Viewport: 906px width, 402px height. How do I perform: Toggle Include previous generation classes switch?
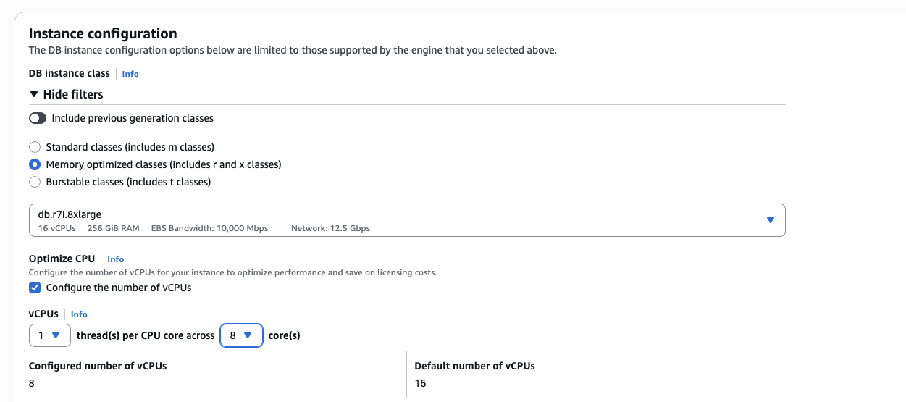point(38,118)
